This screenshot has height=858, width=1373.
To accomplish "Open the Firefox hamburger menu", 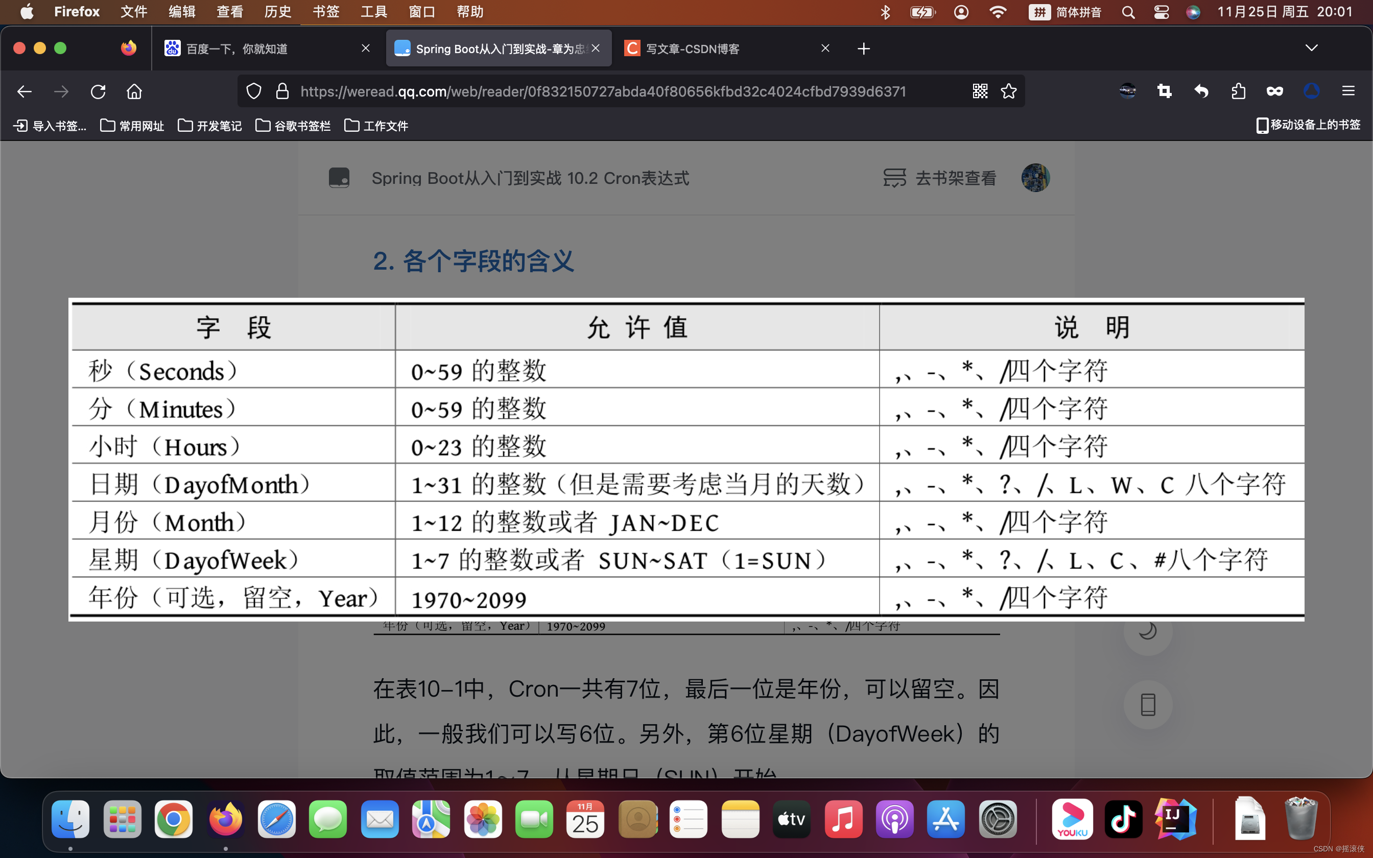I will 1348,91.
